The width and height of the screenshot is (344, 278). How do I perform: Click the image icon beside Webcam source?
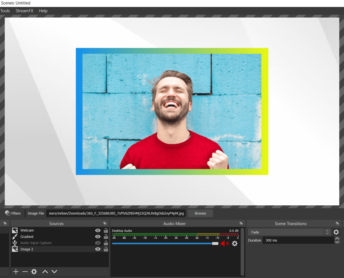[x=14, y=230]
